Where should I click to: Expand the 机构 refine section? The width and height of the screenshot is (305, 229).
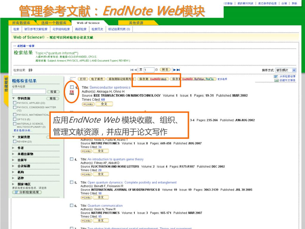pos(13,172)
